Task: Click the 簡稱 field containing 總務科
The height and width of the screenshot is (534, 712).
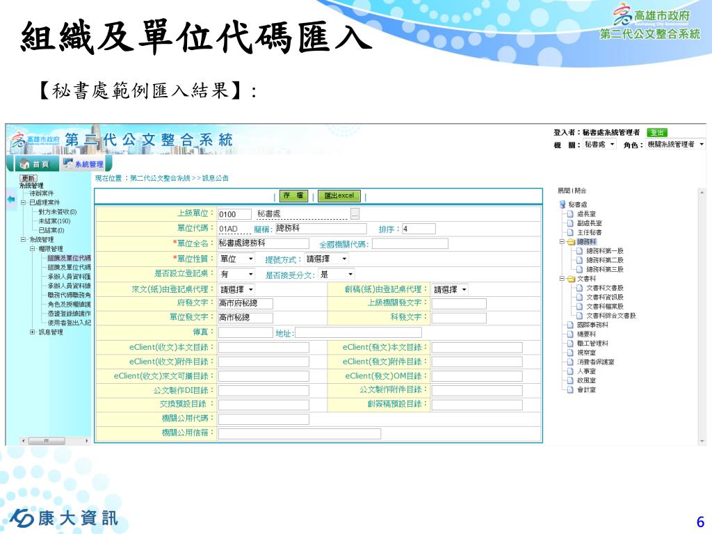Action: pyautogui.click(x=321, y=228)
